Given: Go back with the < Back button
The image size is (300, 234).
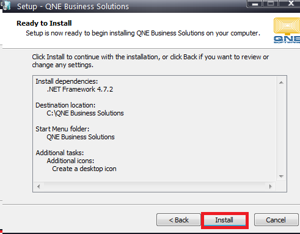Looking at the screenshot, I should point(178,220).
